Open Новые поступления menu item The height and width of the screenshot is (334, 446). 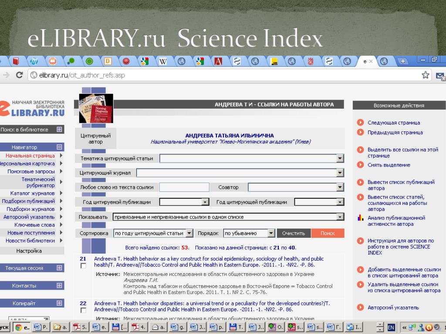[31, 233]
